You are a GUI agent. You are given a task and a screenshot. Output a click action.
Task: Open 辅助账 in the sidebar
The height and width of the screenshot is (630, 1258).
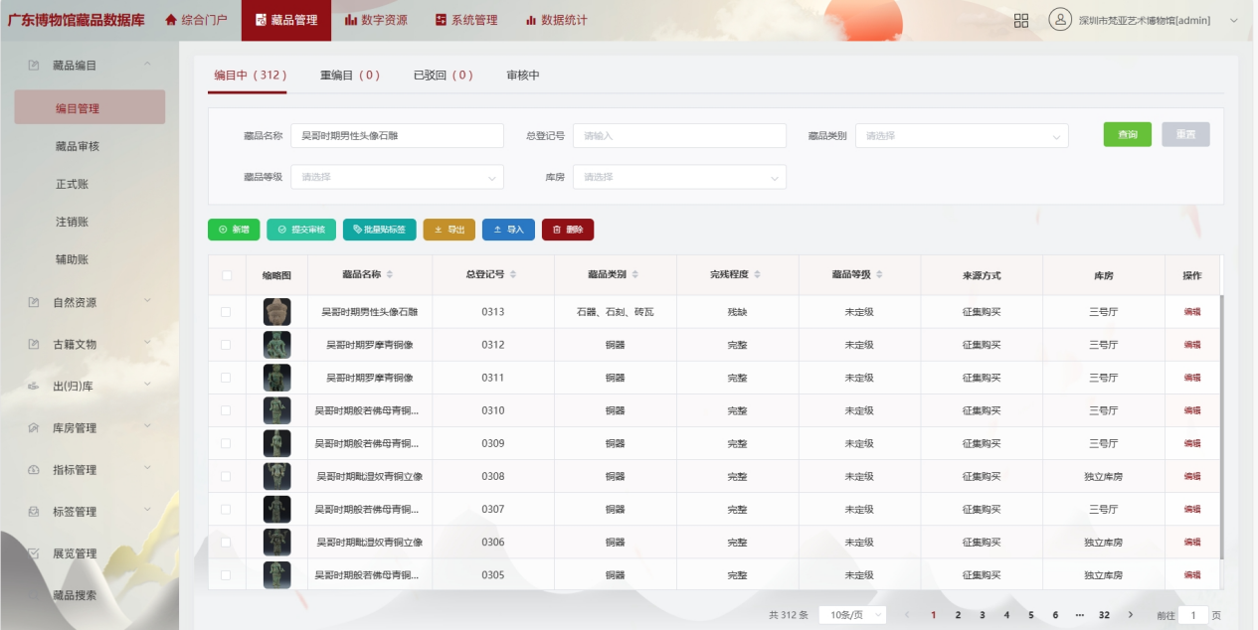point(72,259)
